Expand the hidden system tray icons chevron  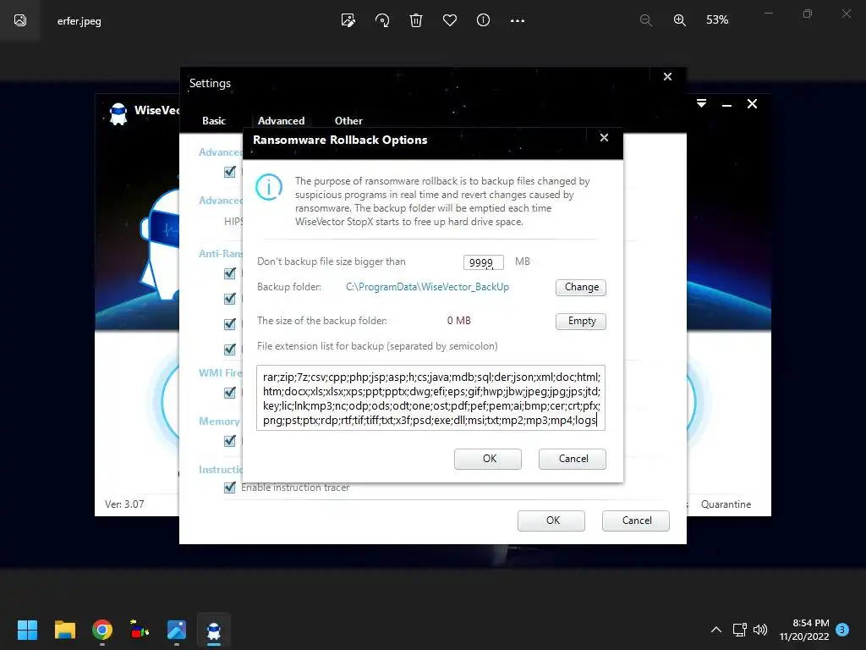point(715,630)
